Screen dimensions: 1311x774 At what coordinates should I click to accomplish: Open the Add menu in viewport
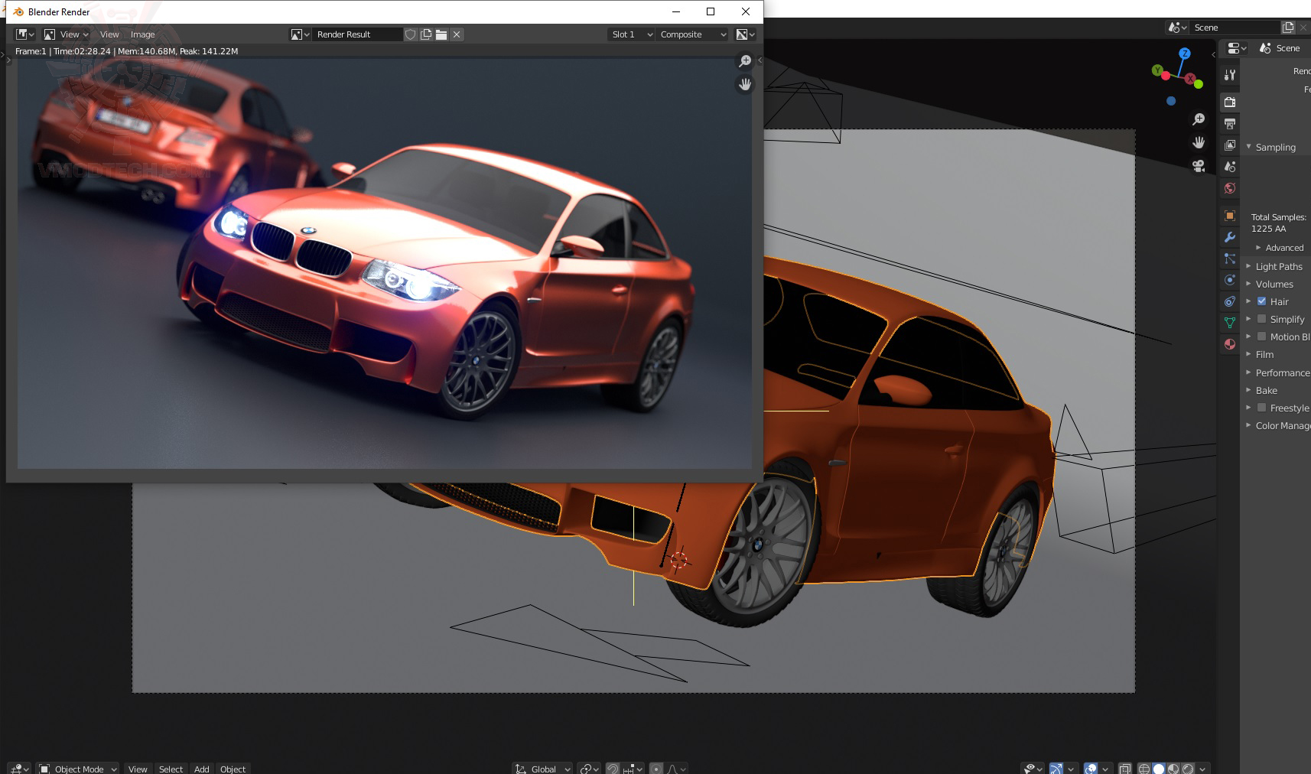(x=201, y=769)
